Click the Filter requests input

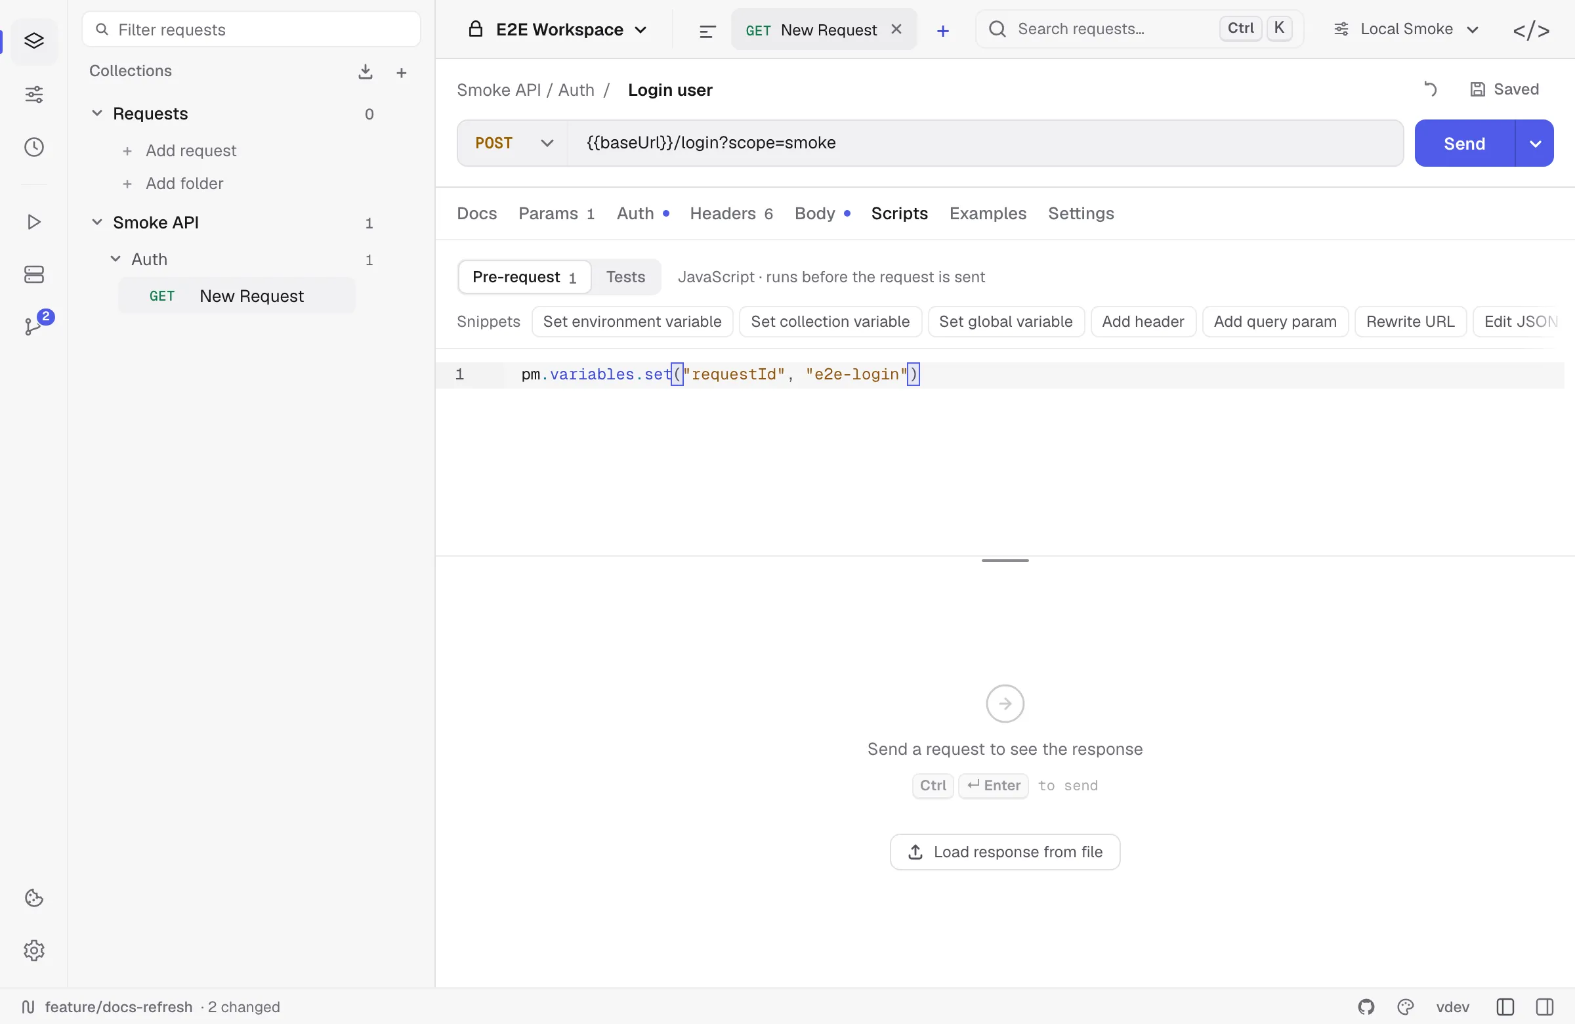(x=251, y=29)
